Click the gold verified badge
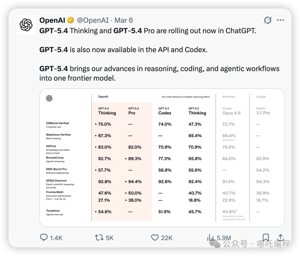Viewport: 300px width, 256px height. (x=71, y=21)
